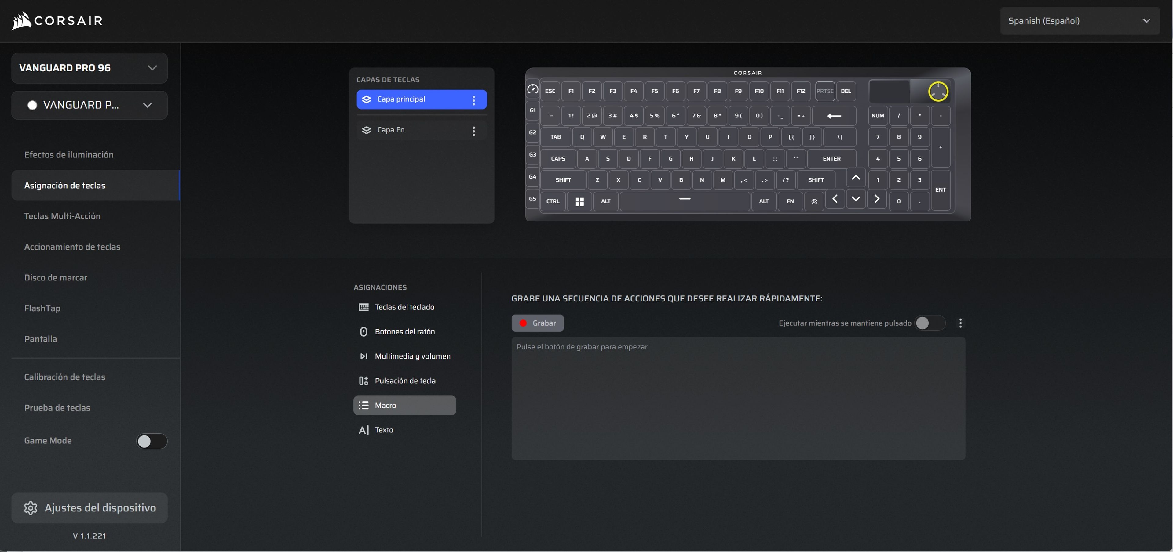1173x552 pixels.
Task: Open the Teclas Multi-Acción page
Action: pos(62,216)
